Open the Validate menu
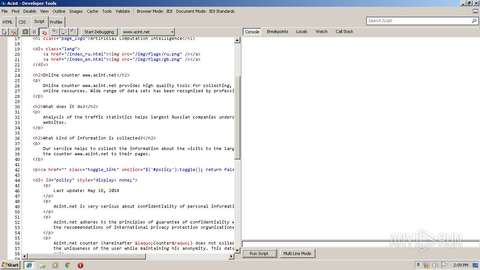Image resolution: width=480 pixels, height=270 pixels. click(123, 11)
